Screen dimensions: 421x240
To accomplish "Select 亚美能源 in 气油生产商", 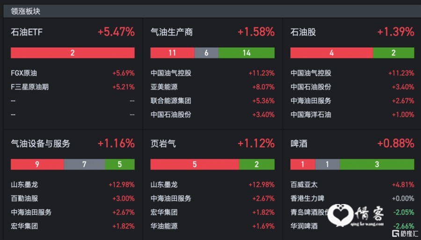I will pyautogui.click(x=212, y=87).
